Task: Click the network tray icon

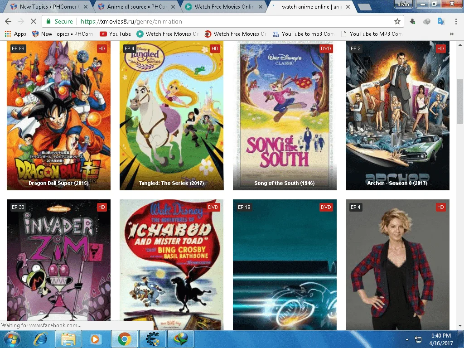Action: (418, 339)
